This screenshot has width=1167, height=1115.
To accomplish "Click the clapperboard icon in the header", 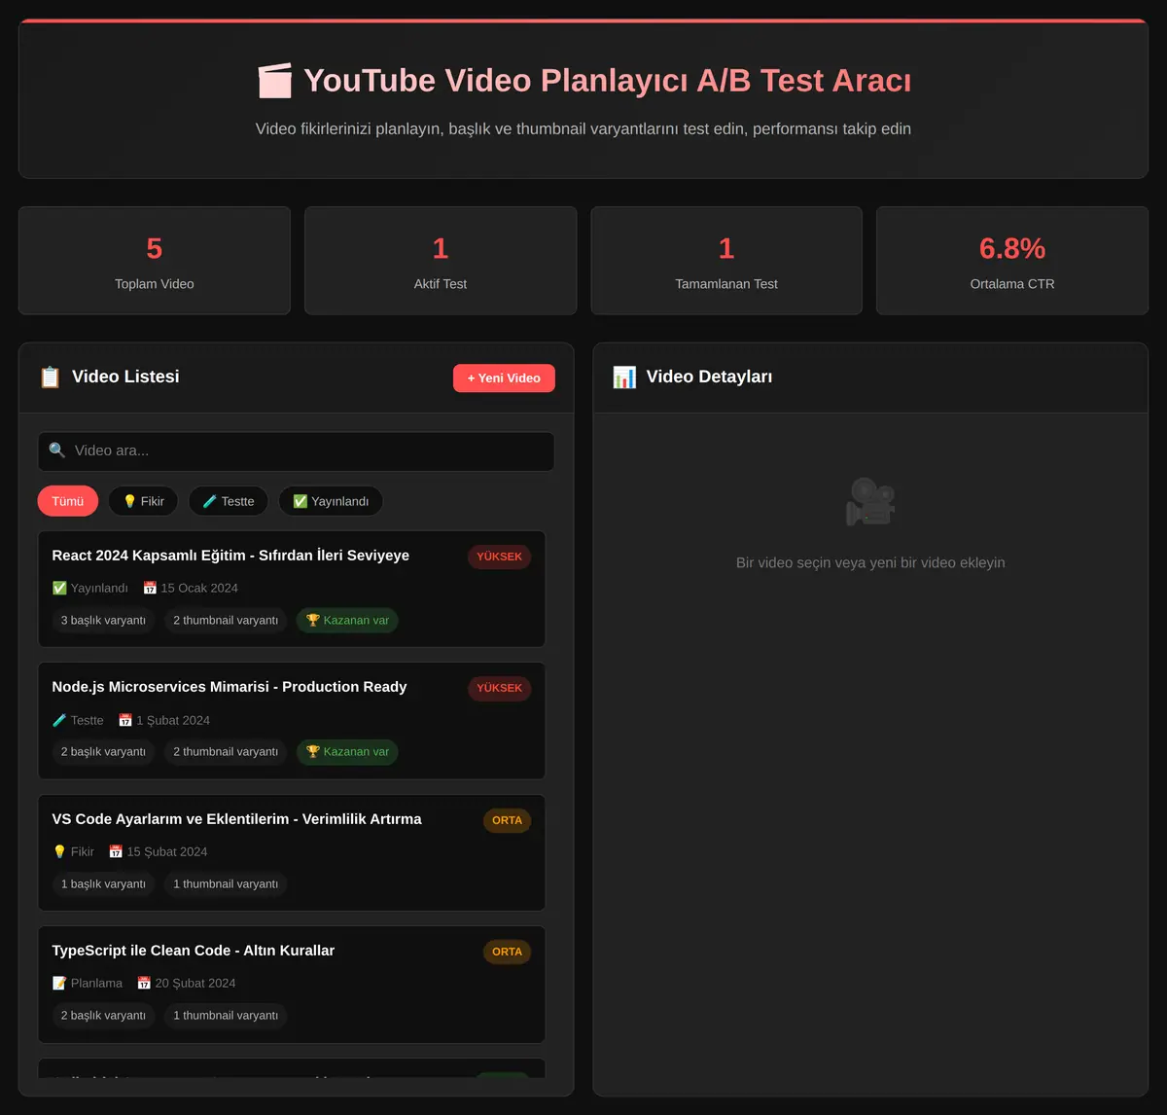I will pyautogui.click(x=274, y=81).
